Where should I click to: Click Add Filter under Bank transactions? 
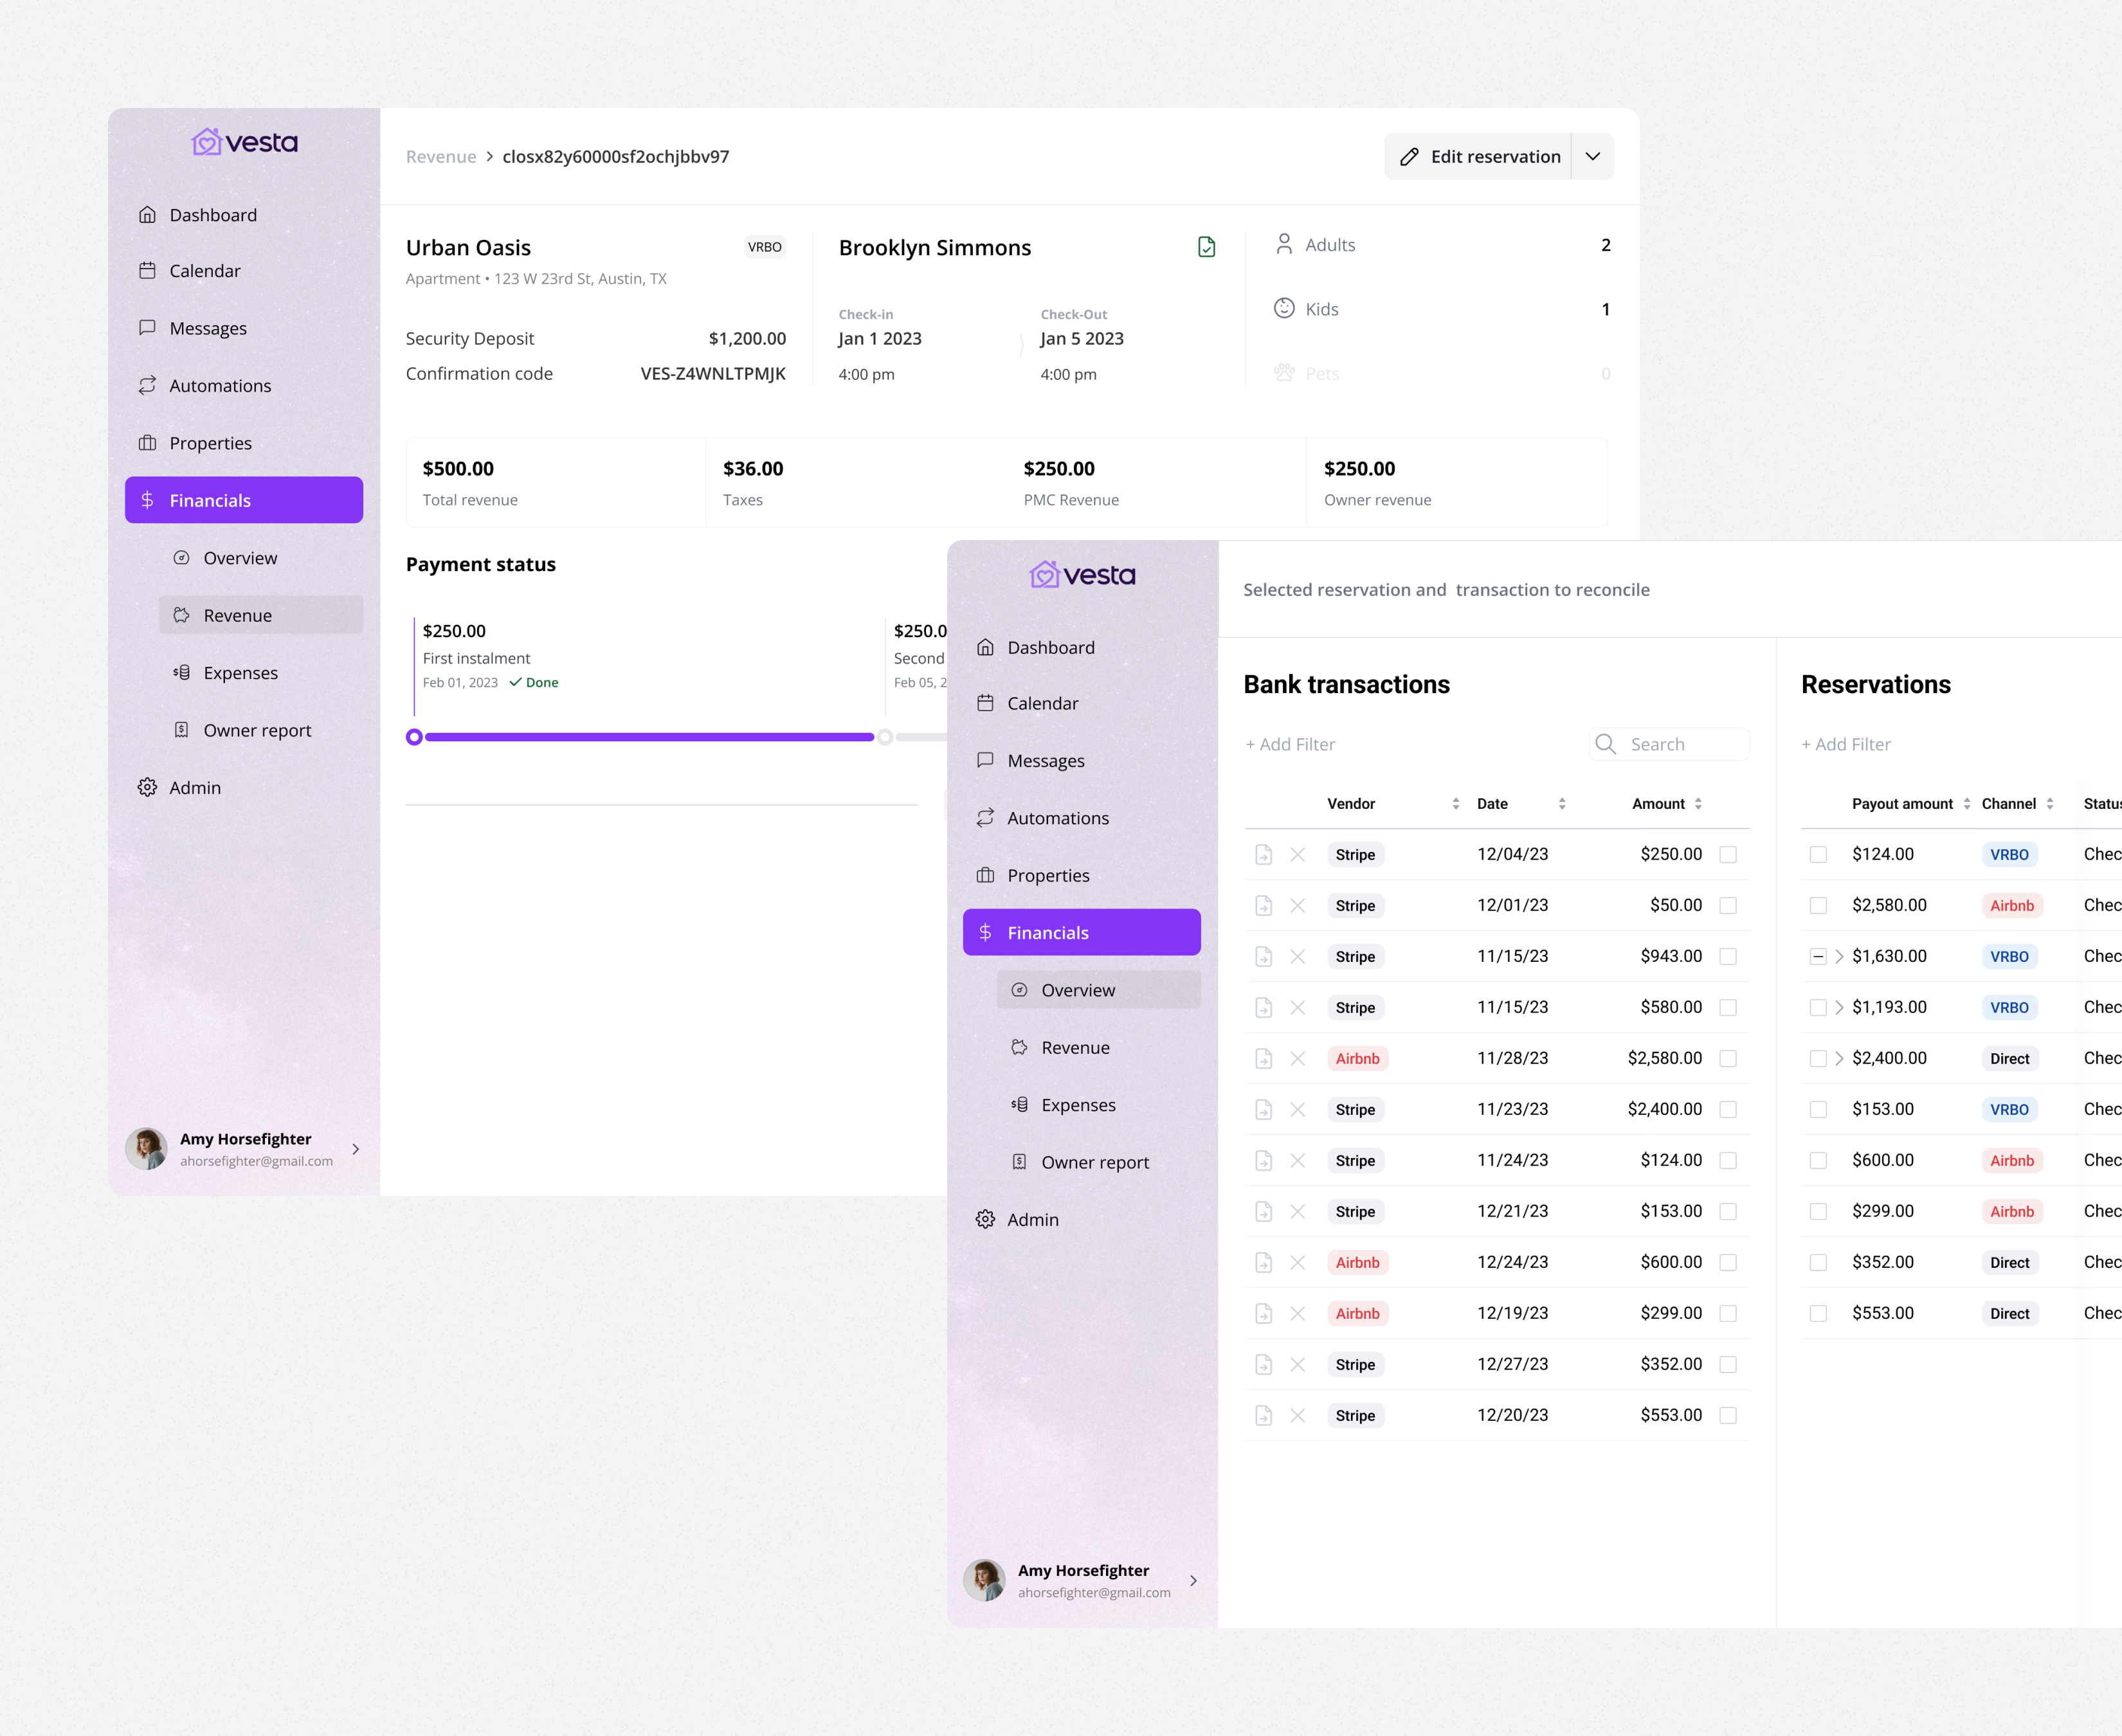1290,744
